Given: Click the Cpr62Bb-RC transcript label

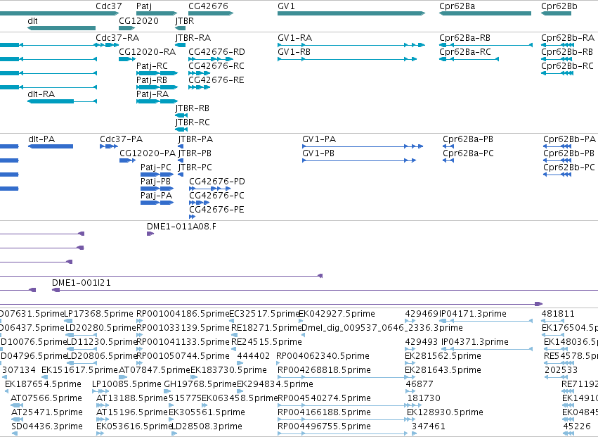Looking at the screenshot, I should pyautogui.click(x=567, y=65).
